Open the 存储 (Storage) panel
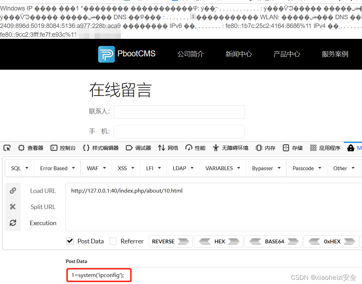The width and height of the screenshot is (362, 284). coord(293,148)
